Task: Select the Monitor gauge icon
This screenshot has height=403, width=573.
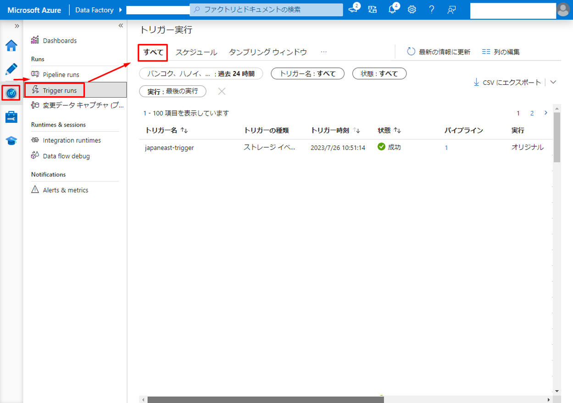Action: pyautogui.click(x=11, y=93)
